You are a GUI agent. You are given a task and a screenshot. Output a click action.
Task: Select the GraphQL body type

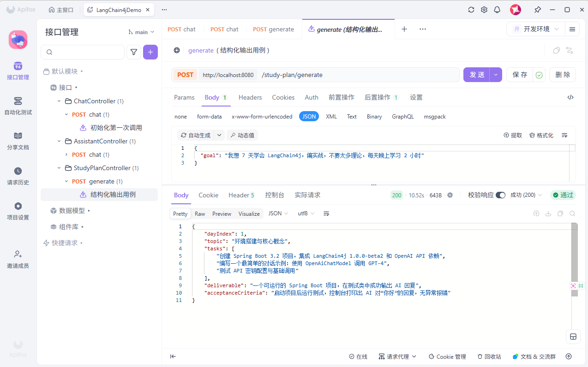point(403,117)
